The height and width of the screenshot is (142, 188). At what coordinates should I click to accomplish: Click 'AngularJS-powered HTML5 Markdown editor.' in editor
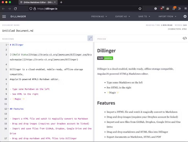(x=35, y=79)
